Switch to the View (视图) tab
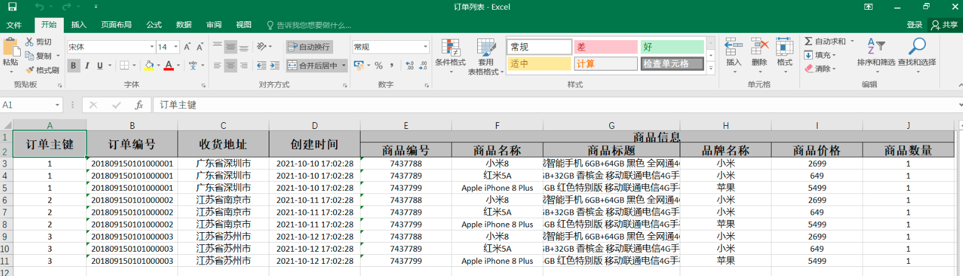963x276 pixels. tap(244, 25)
